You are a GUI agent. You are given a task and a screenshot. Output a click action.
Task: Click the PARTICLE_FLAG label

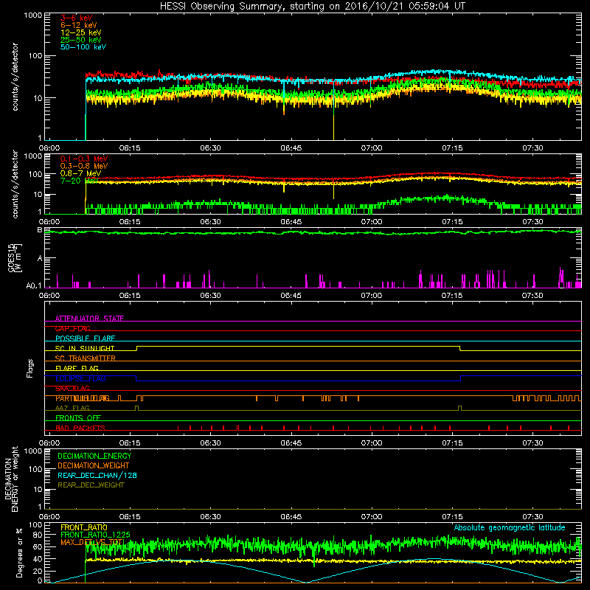pos(83,398)
